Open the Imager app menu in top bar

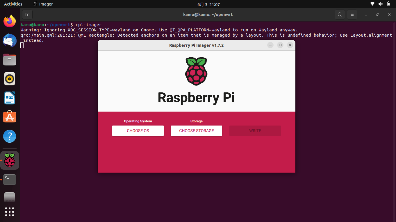[43, 4]
